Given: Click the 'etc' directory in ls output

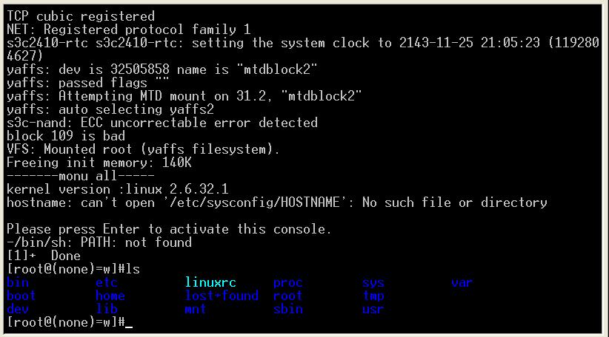Looking at the screenshot, I should coord(107,282).
